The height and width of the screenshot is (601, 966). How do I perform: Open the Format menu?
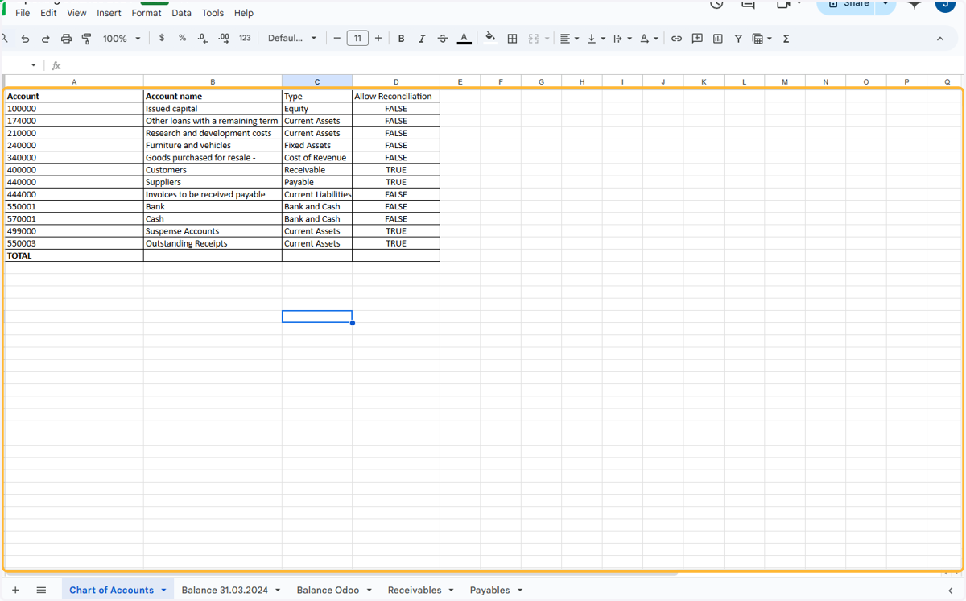pyautogui.click(x=147, y=13)
